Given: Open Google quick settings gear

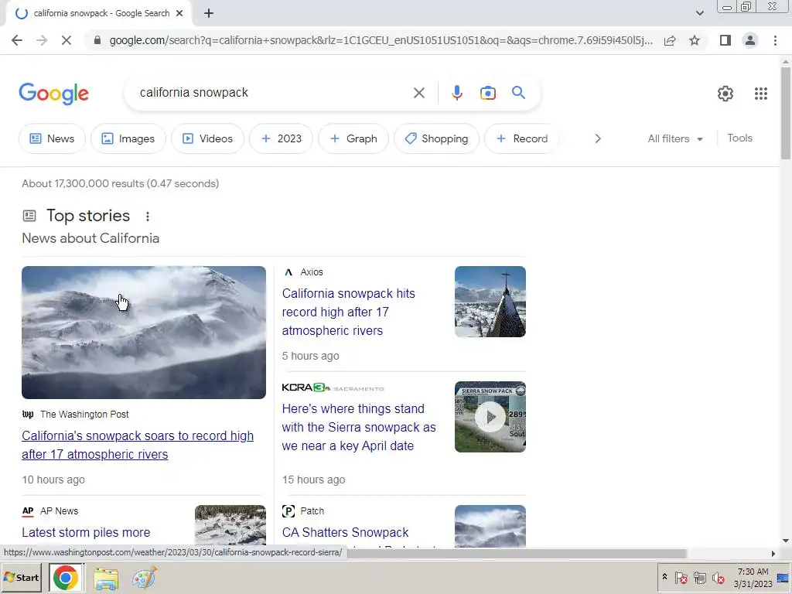Looking at the screenshot, I should pyautogui.click(x=725, y=94).
